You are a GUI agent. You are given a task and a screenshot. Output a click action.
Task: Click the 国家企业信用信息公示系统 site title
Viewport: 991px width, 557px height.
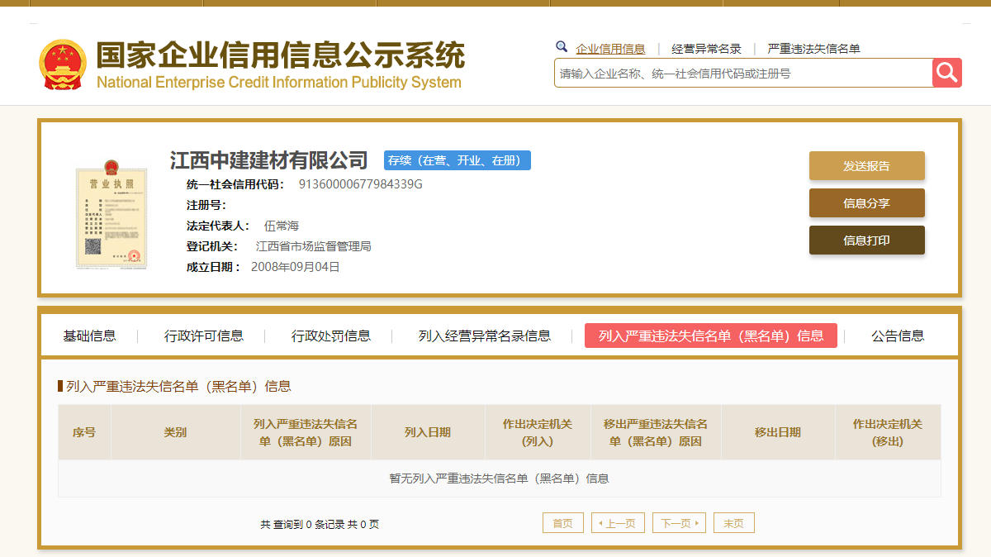pyautogui.click(x=281, y=55)
